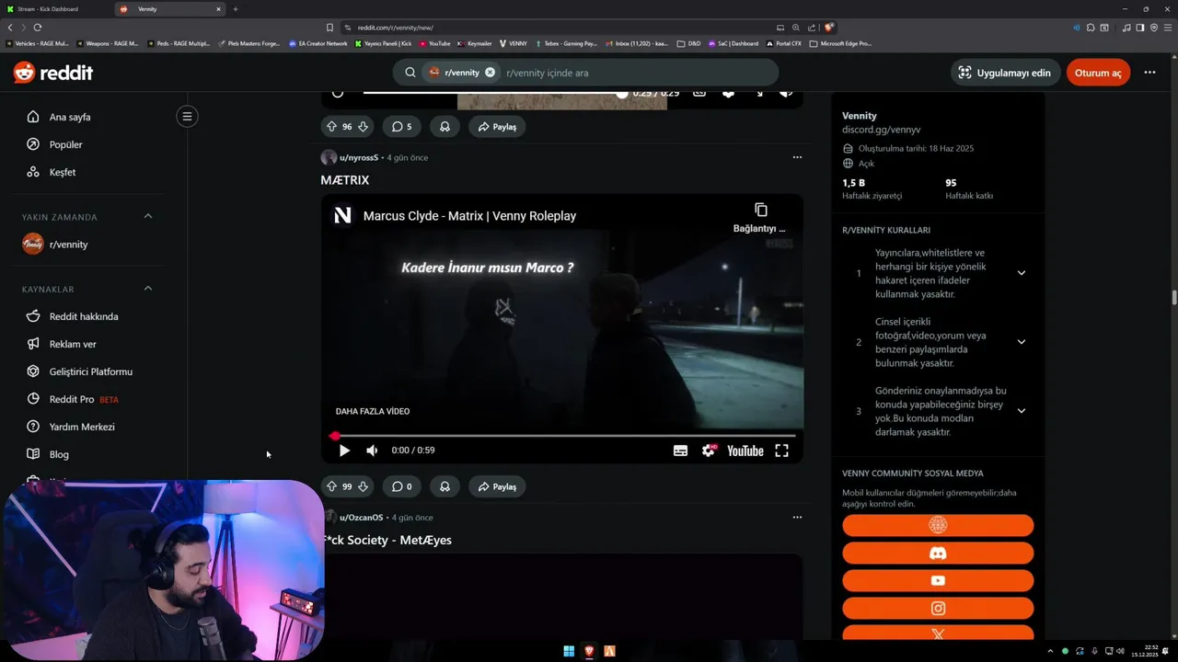Collapse the KAYNAKLAR section
1178x662 pixels.
pyautogui.click(x=147, y=289)
